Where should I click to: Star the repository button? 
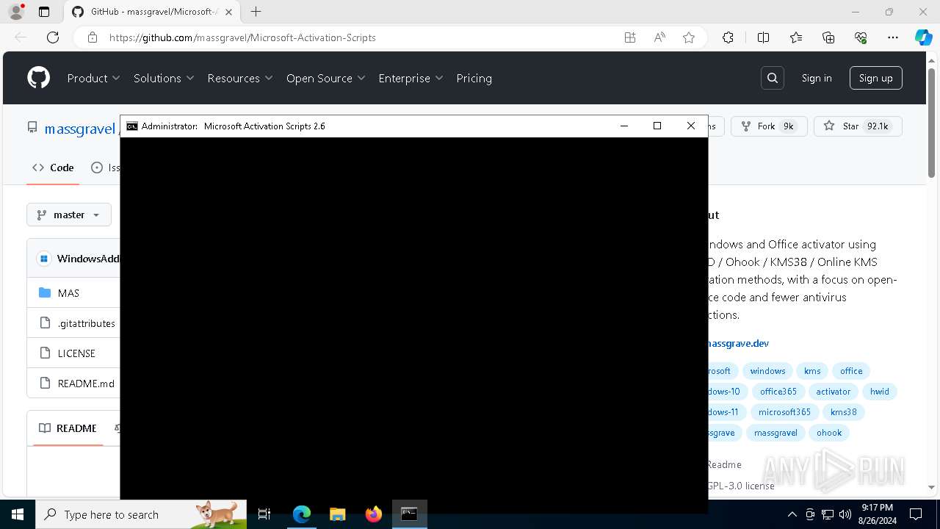pyautogui.click(x=857, y=126)
